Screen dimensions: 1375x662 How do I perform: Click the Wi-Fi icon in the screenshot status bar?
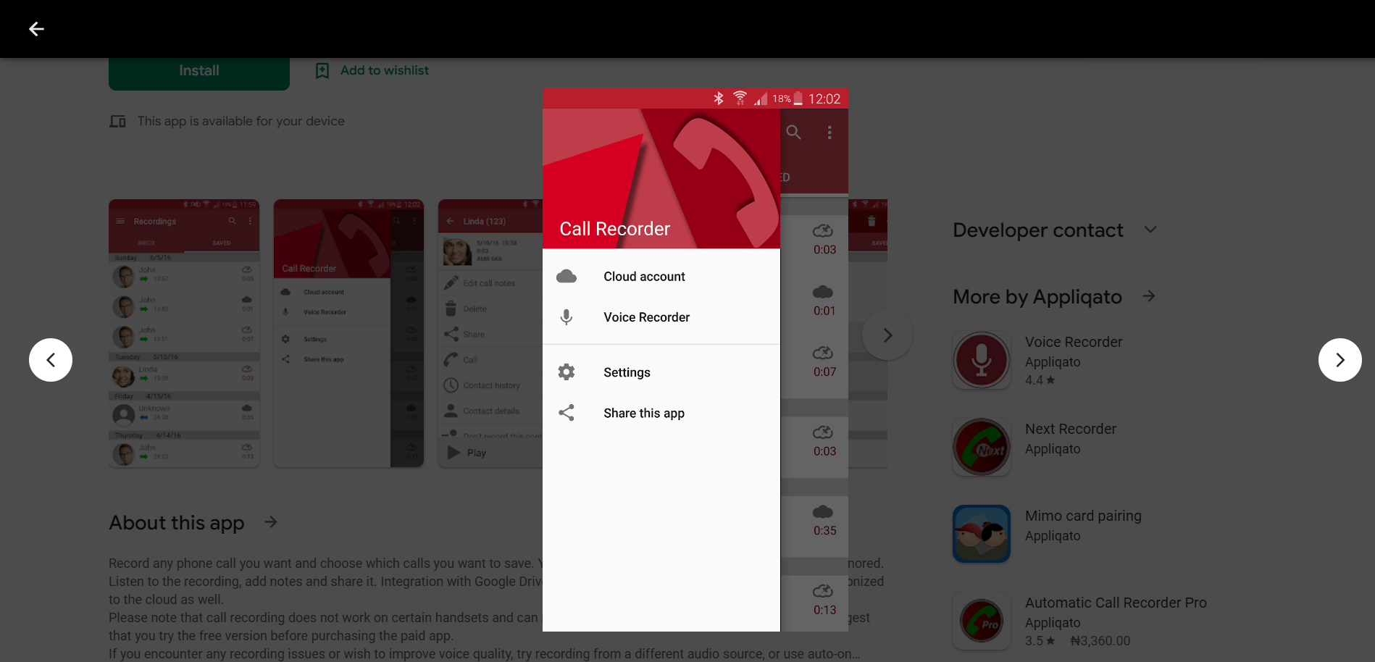tap(740, 99)
